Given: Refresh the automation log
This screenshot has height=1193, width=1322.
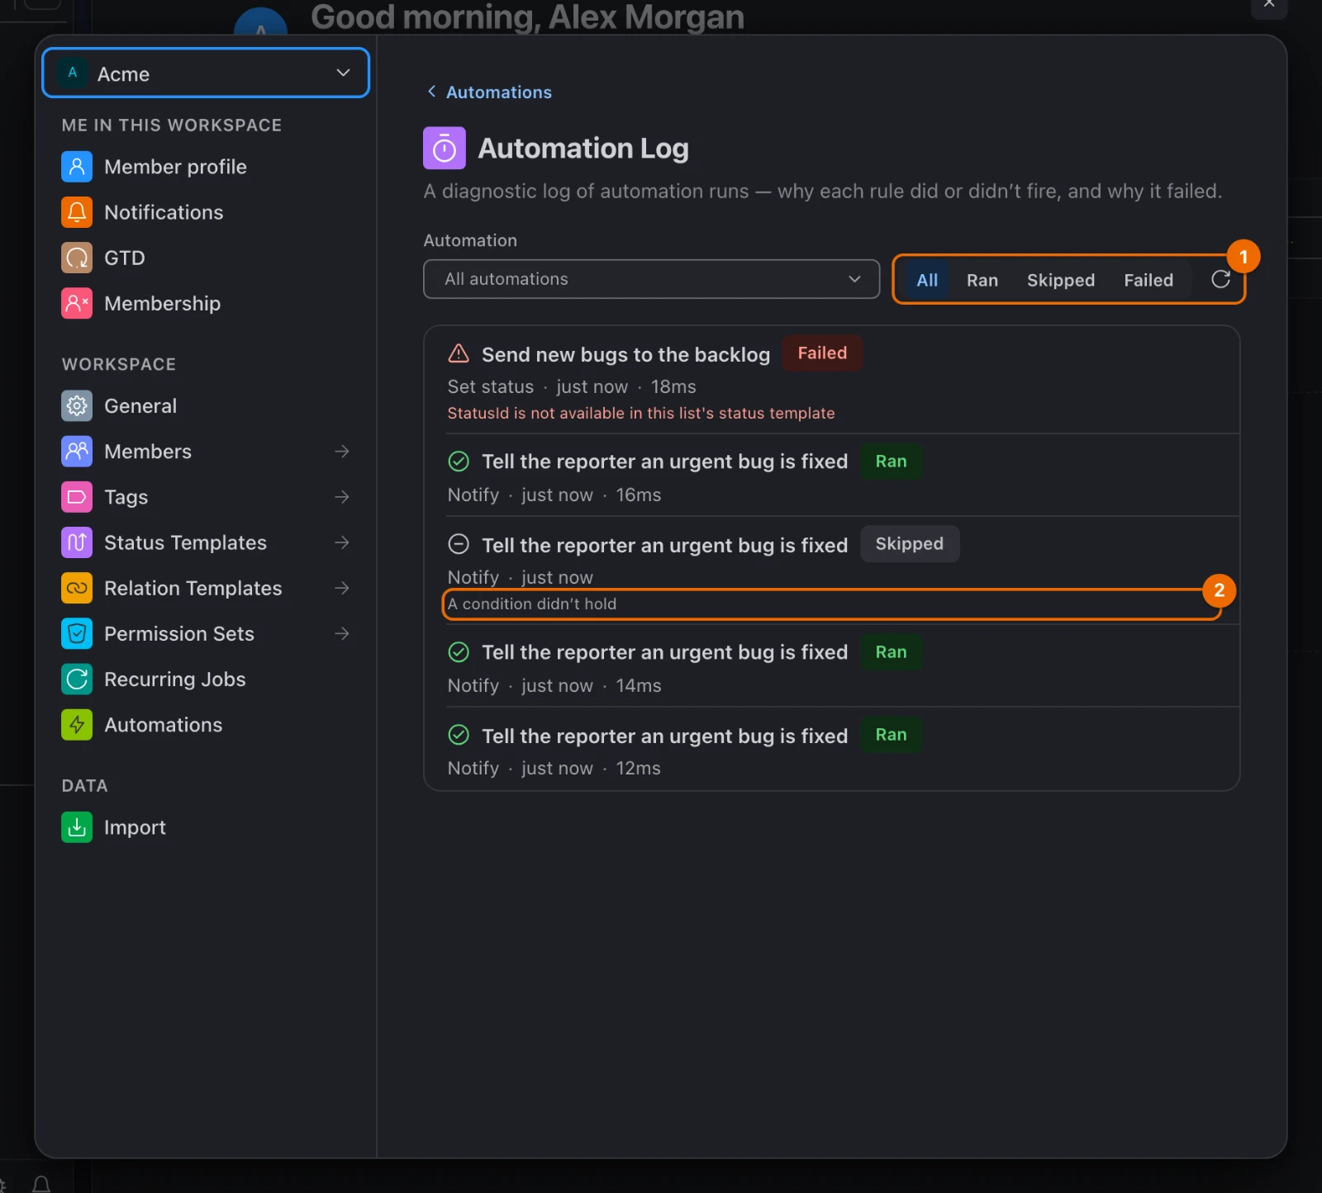Looking at the screenshot, I should click(1220, 280).
